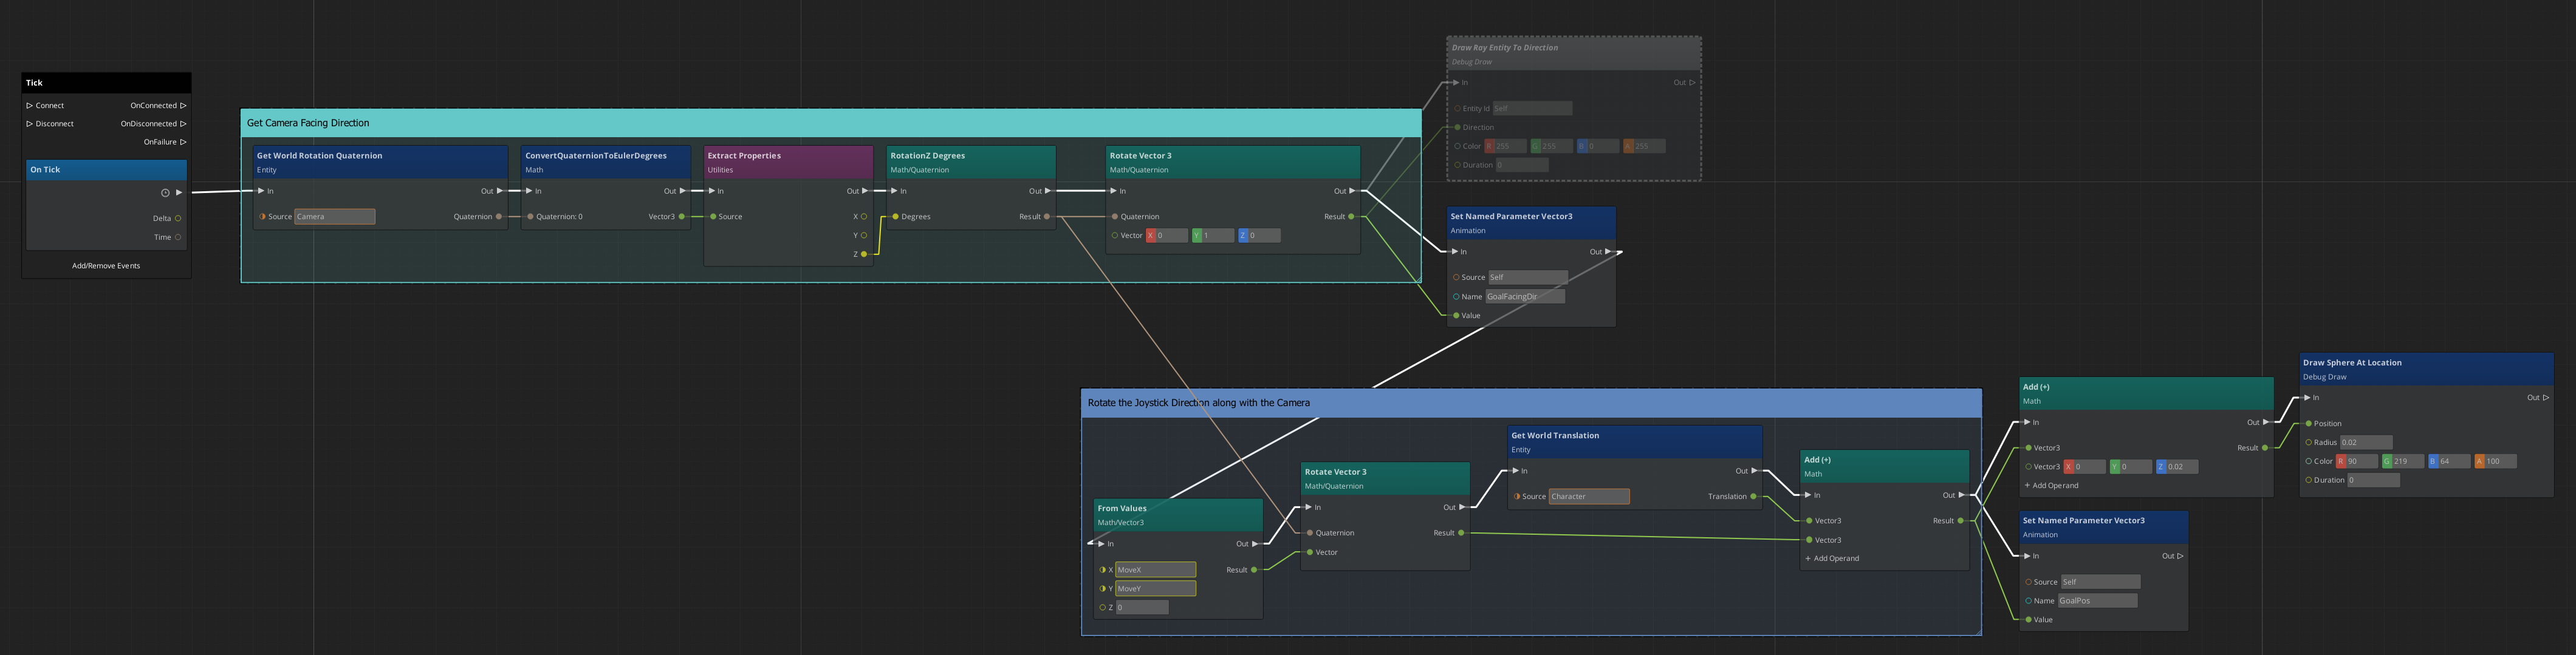Click the Translation output pin on Get World Translation

[x=1753, y=496]
